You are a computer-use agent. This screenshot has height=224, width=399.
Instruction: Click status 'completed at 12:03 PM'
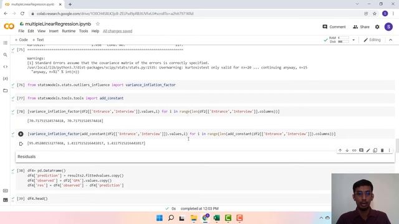(199, 208)
